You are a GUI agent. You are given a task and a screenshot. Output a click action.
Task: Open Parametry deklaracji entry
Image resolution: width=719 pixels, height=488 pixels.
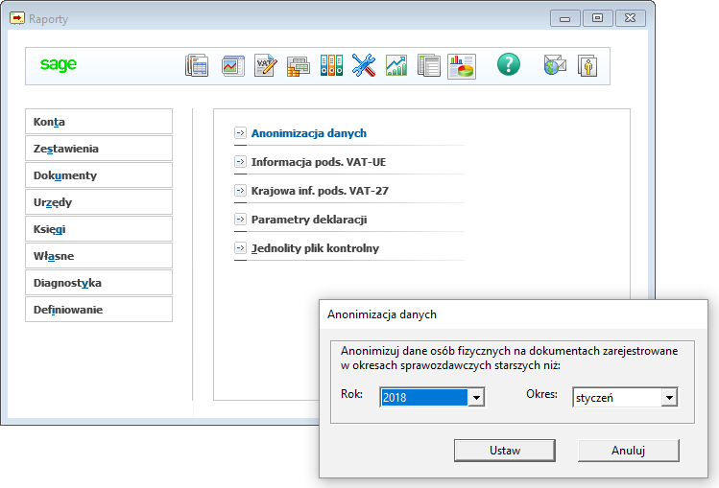pyautogui.click(x=309, y=220)
